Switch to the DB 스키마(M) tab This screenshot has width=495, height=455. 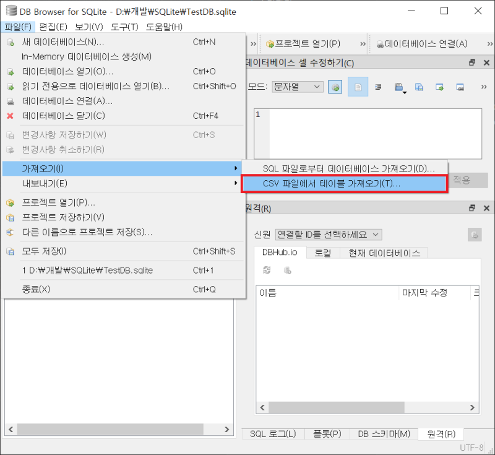pyautogui.click(x=384, y=434)
